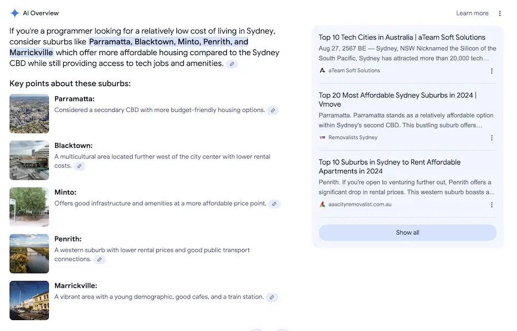
Task: Click the Removalists Sydney site favicon
Action: 323,138
